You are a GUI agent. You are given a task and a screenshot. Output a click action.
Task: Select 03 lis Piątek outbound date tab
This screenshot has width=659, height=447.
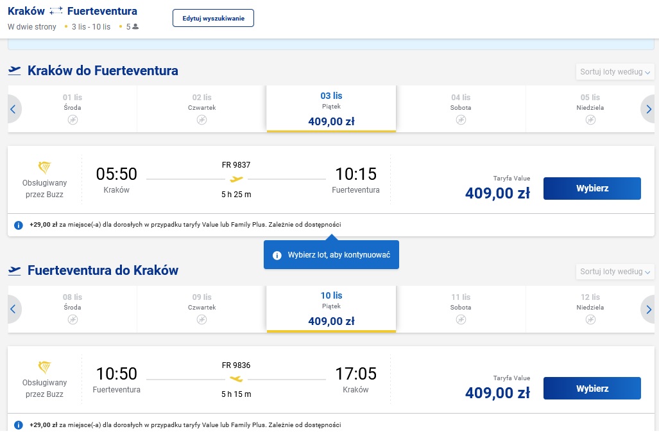pyautogui.click(x=331, y=109)
